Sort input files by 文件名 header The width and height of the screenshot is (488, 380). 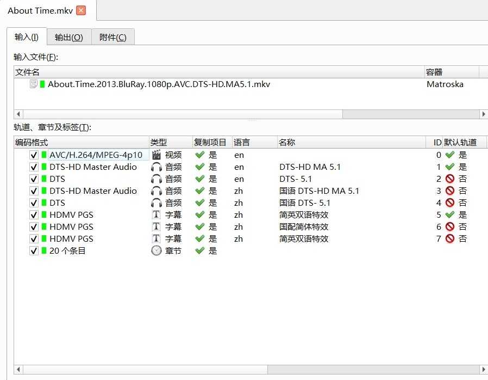(x=219, y=72)
